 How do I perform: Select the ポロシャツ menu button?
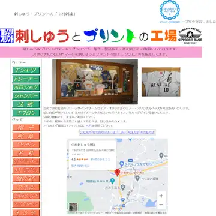tap(26, 88)
